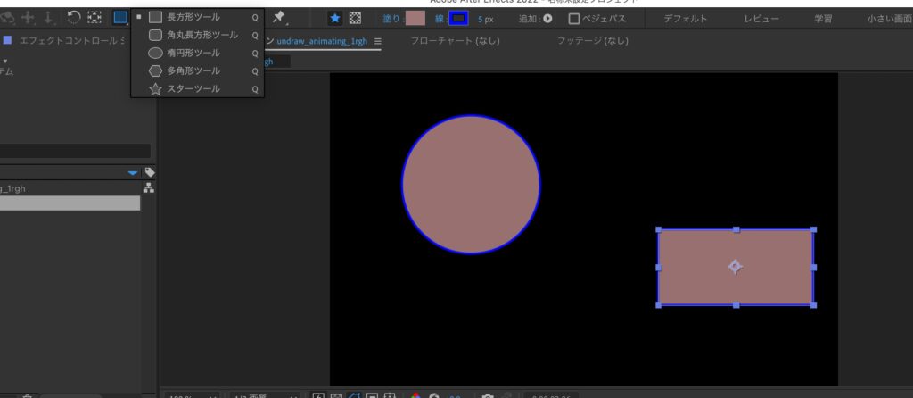Click the 線 stroke color swatch
Viewport: 913px width, 398px height.
click(458, 18)
